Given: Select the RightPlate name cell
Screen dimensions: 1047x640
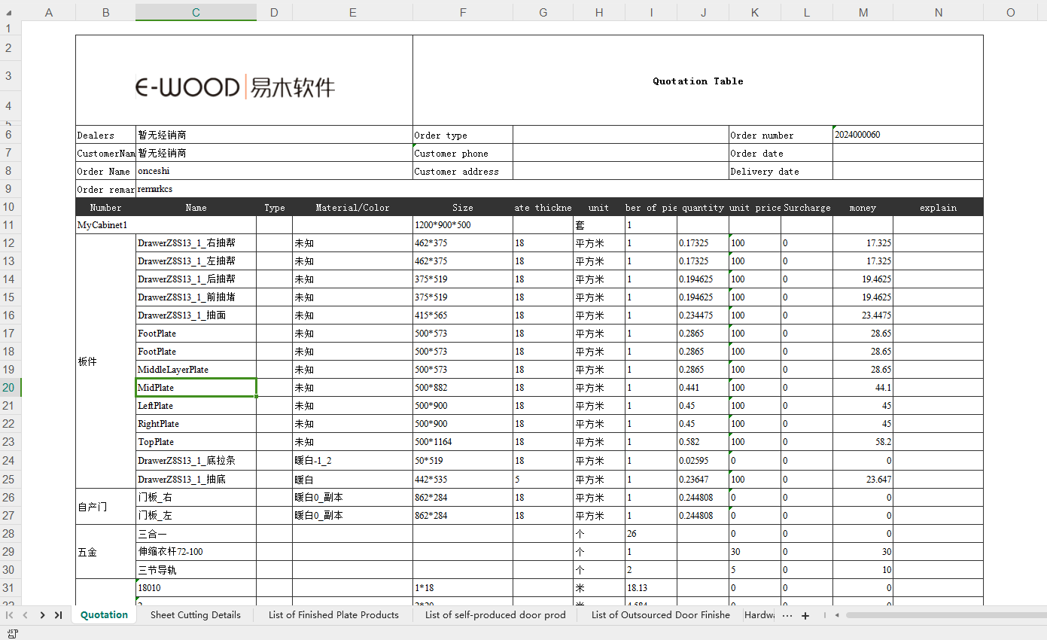Looking at the screenshot, I should (196, 424).
